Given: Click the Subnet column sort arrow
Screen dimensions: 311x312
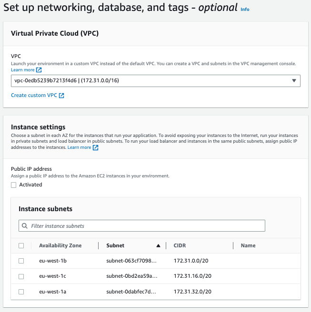Looking at the screenshot, I should [x=158, y=246].
